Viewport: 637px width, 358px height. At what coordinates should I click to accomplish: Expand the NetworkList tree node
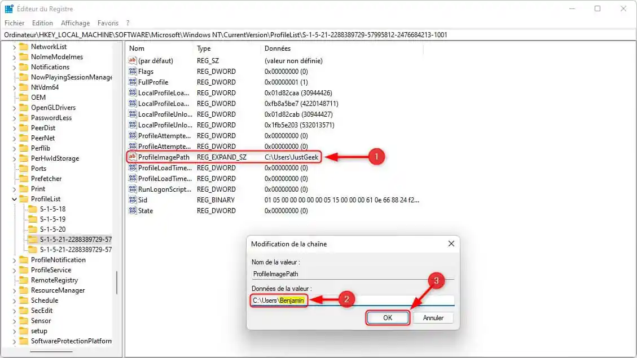coord(14,47)
